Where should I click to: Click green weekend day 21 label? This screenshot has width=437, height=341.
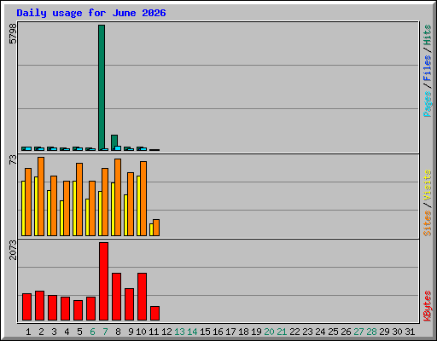[282, 332]
